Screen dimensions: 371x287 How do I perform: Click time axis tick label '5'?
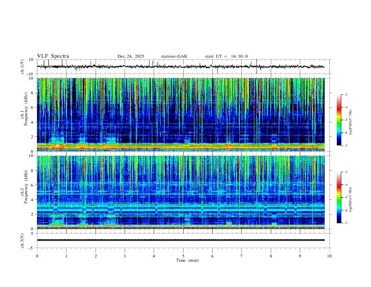(x=183, y=256)
